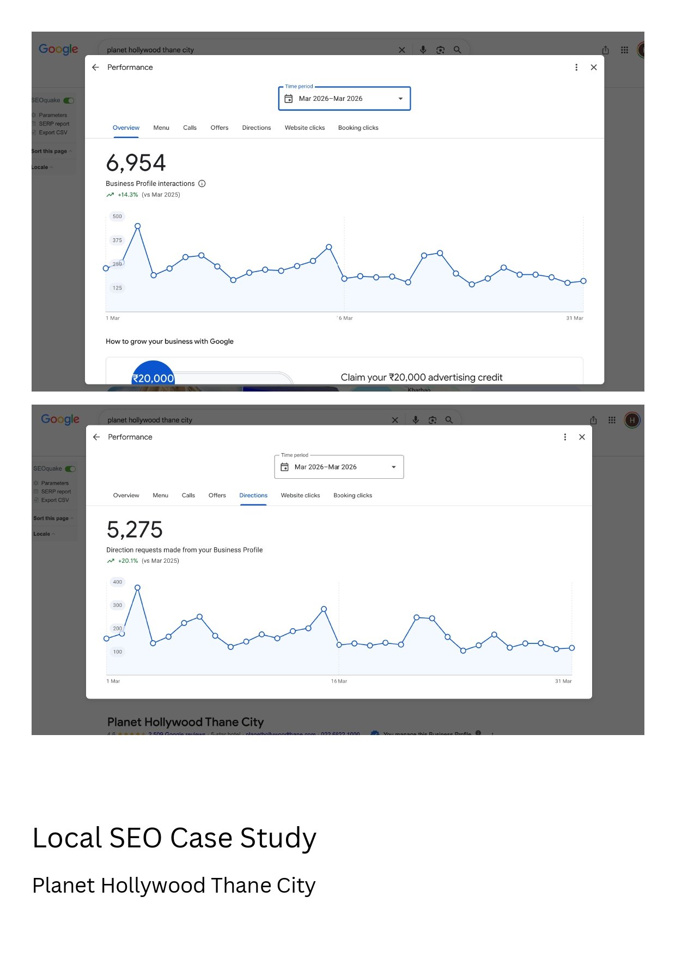Toggle SEOquake switch in the 6,954 interactions screenshot
The width and height of the screenshot is (676, 957).
pos(69,100)
